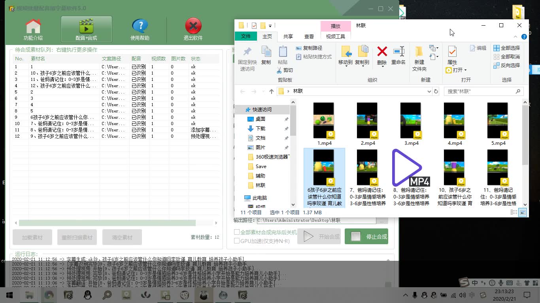Open the 文件 menu tab in Explorer

pyautogui.click(x=246, y=36)
